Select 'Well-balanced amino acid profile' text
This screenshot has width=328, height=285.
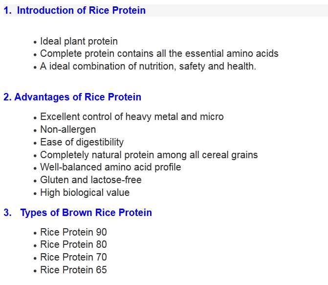[110, 167]
